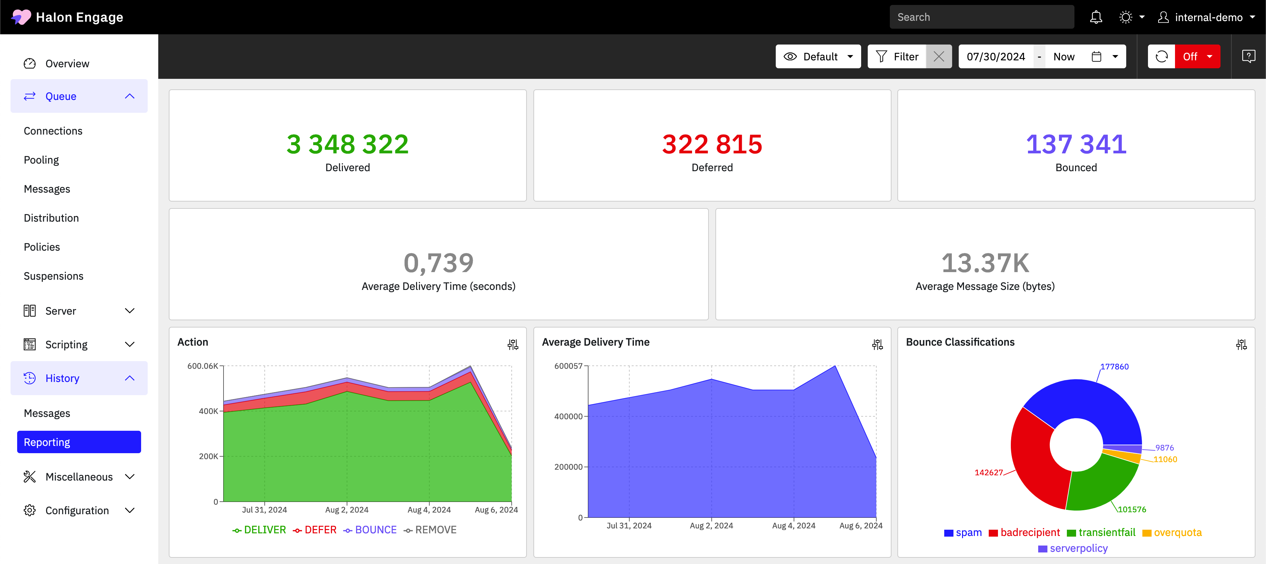Open Messages under History

click(47, 413)
